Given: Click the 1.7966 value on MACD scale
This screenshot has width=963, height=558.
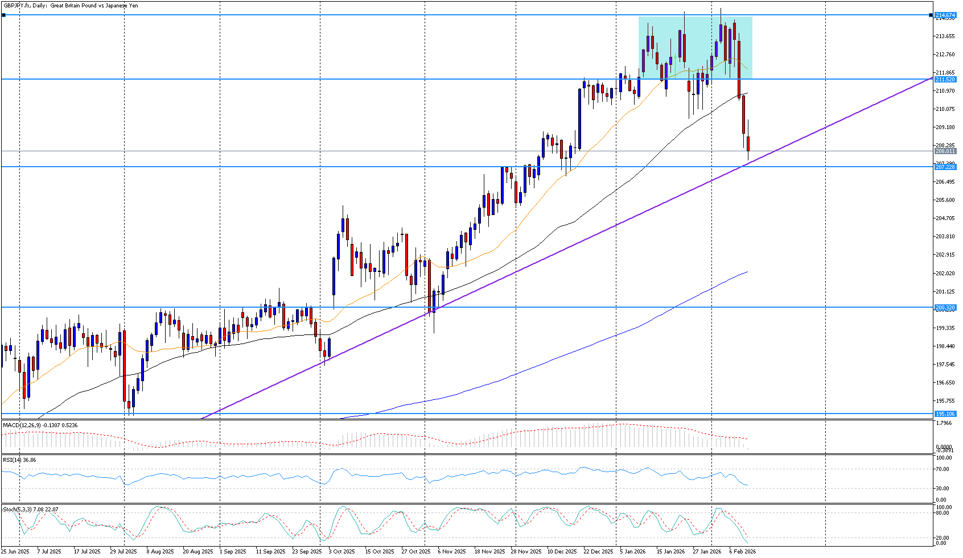Looking at the screenshot, I should click(945, 423).
